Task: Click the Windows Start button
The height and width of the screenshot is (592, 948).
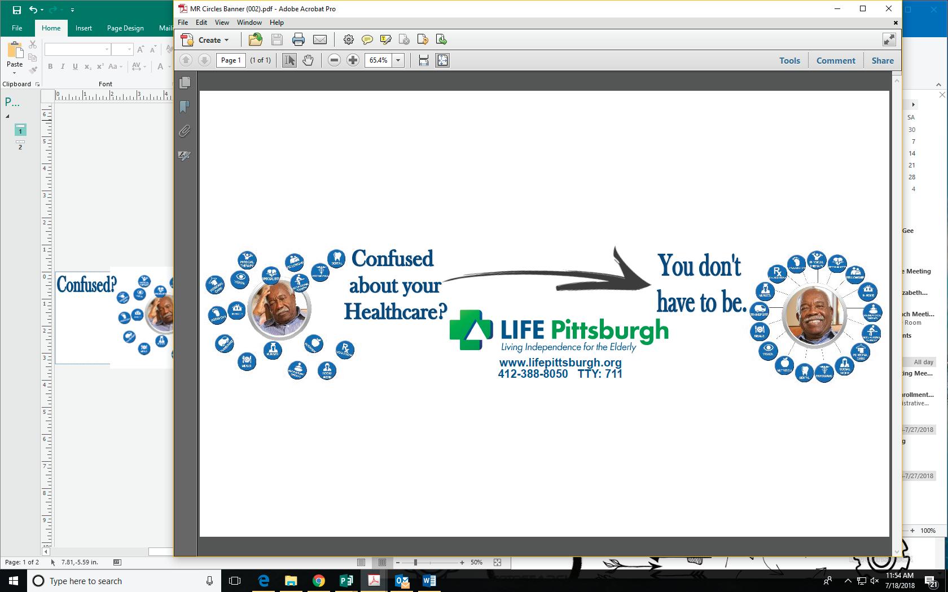Action: pyautogui.click(x=14, y=580)
